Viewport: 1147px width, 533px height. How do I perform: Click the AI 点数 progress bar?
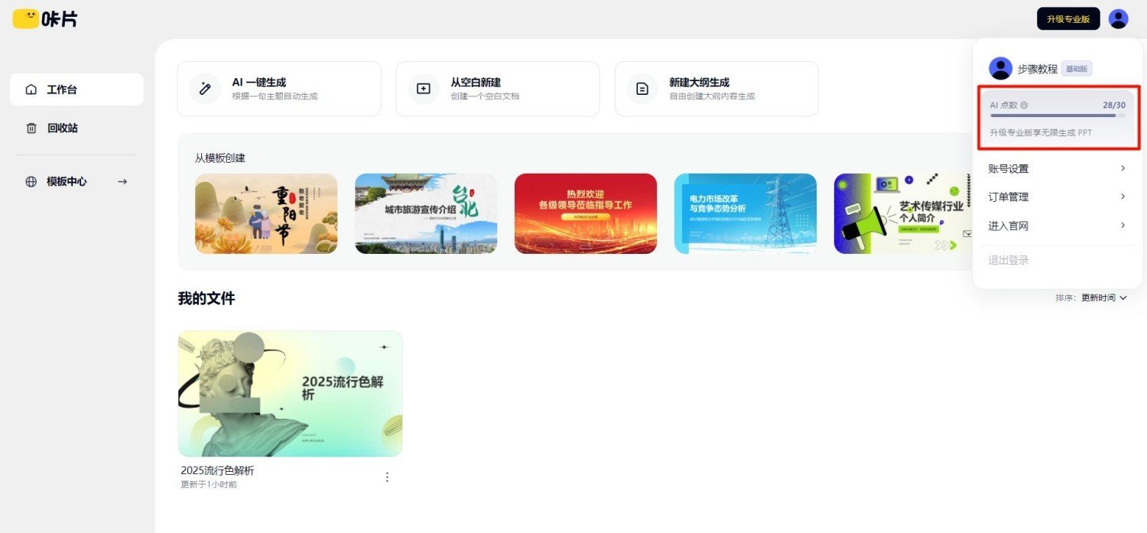1058,117
